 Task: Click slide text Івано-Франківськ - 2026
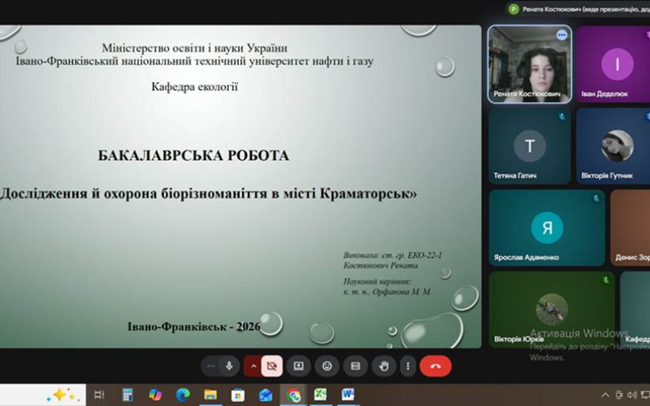pyautogui.click(x=193, y=326)
